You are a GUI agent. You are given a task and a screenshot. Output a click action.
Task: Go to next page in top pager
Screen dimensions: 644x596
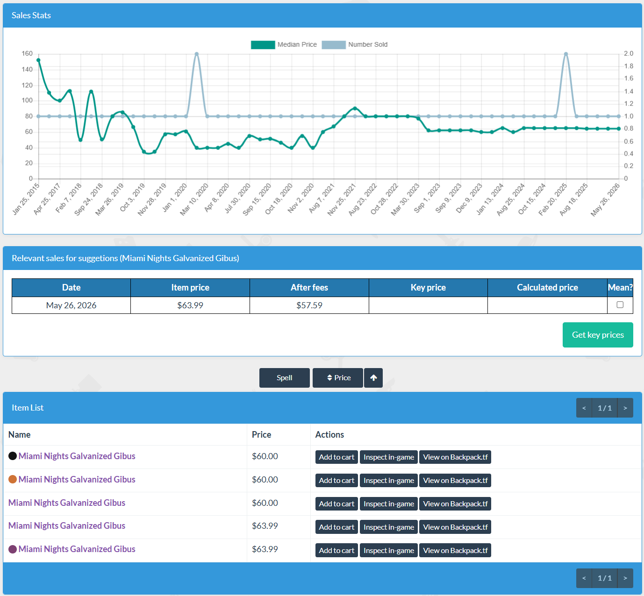625,408
